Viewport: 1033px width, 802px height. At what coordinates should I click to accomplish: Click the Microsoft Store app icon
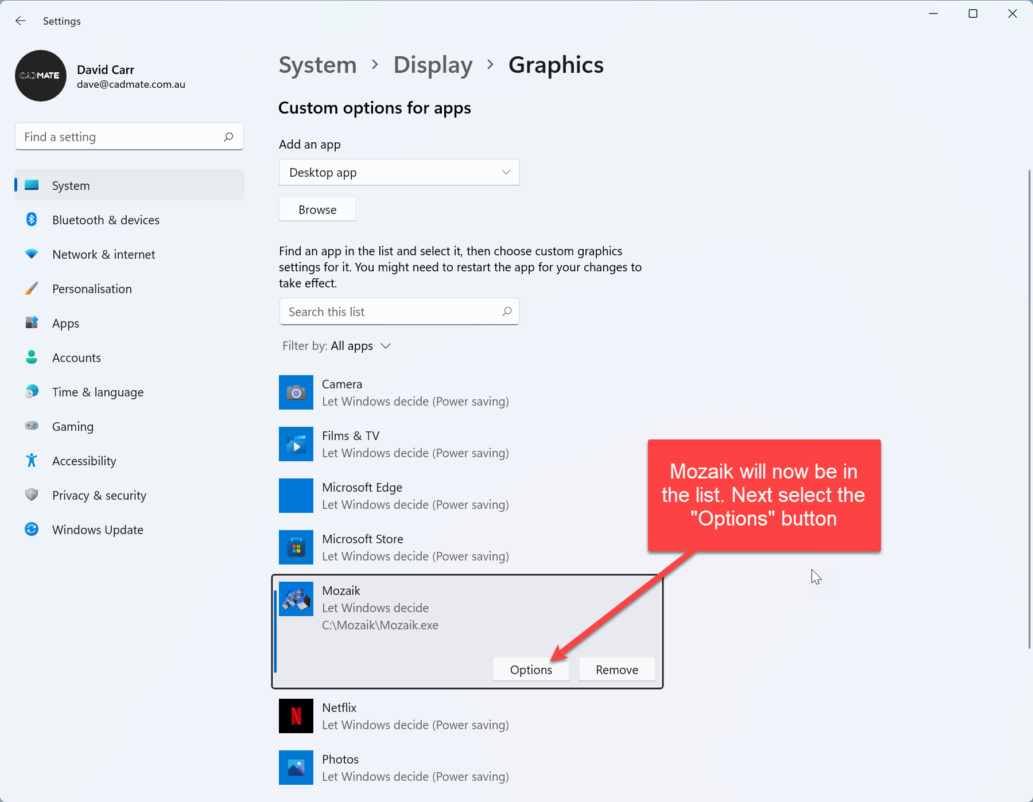point(296,547)
